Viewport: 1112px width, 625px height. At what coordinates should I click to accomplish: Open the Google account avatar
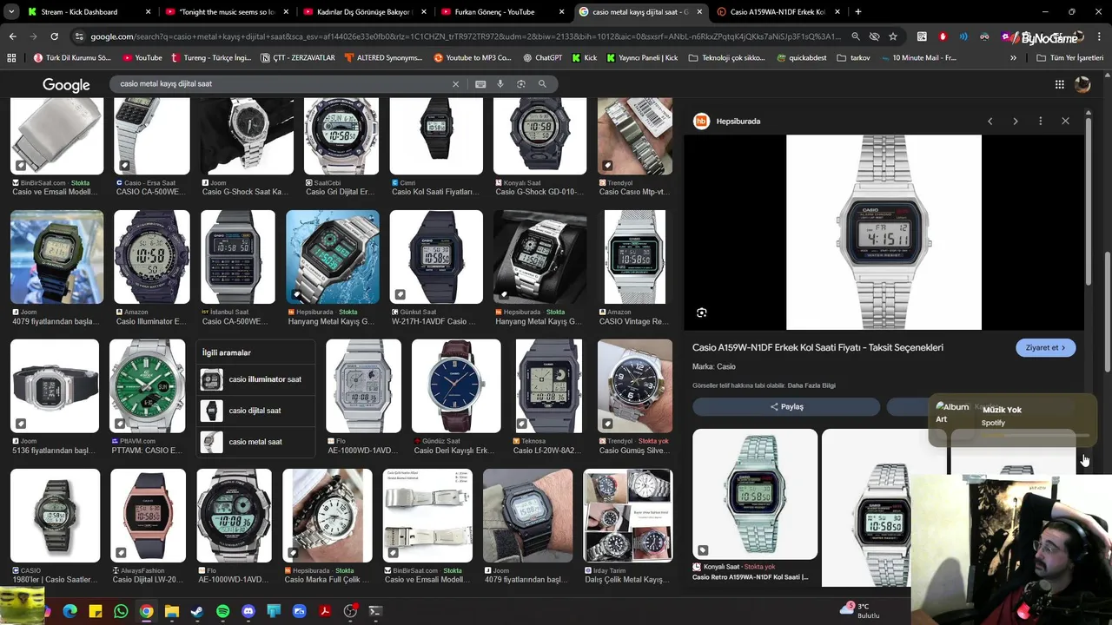pyautogui.click(x=1082, y=84)
